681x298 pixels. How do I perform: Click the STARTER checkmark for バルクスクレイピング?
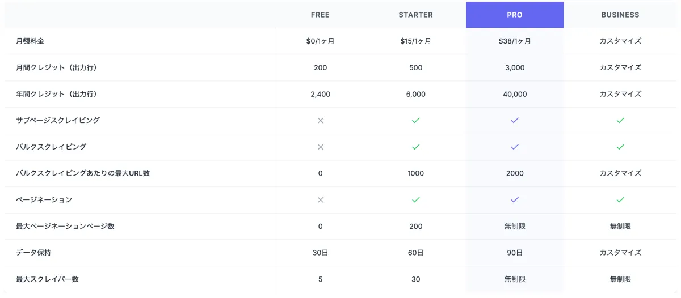click(x=415, y=147)
